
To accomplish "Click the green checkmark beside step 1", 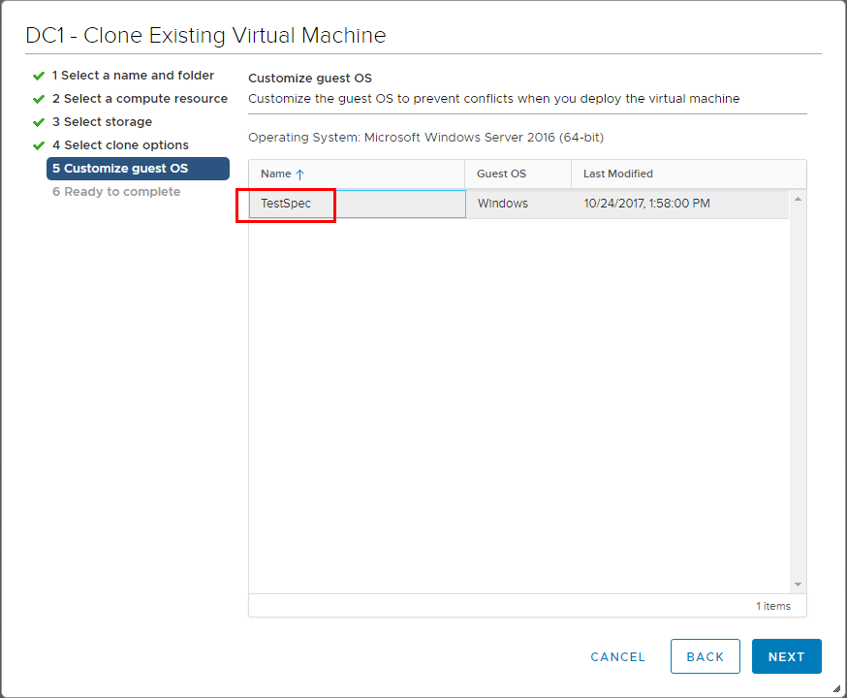I will pos(39,76).
